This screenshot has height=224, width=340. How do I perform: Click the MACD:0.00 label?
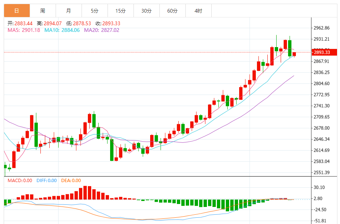tap(20, 180)
